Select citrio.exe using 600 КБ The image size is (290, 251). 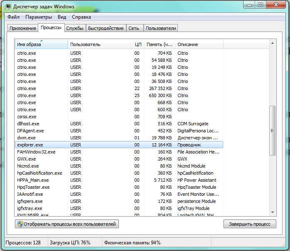119,110
